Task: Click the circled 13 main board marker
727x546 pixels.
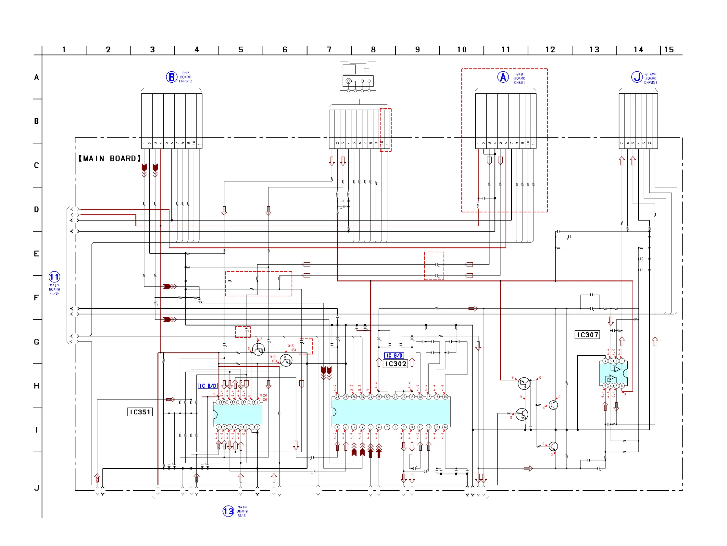Action: pos(228,511)
